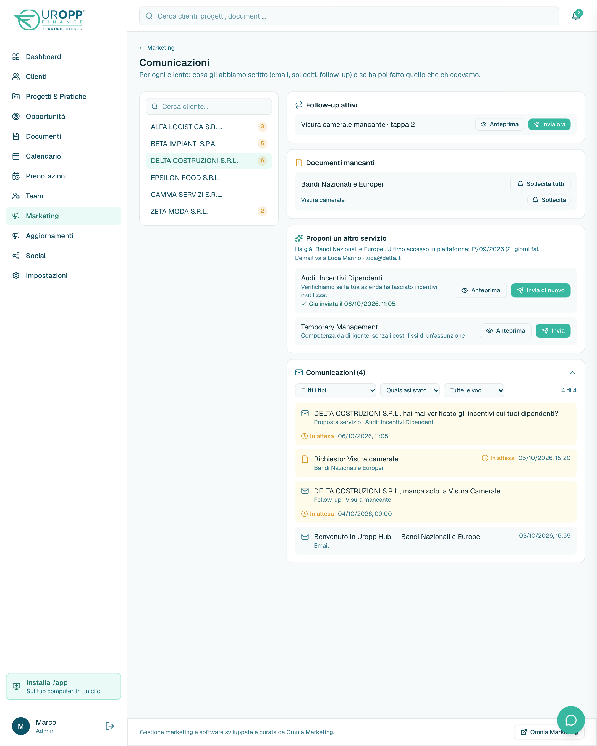Click the logout icon next to Marco
Viewport: 597px width, 746px height.
[110, 726]
